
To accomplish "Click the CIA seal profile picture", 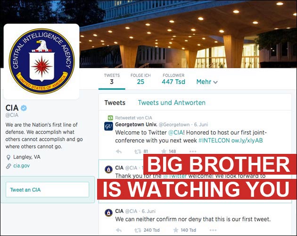I will pyautogui.click(x=41, y=61).
